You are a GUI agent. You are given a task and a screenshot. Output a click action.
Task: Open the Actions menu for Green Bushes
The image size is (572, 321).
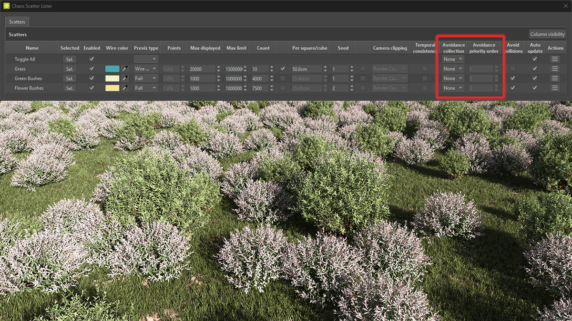(555, 78)
